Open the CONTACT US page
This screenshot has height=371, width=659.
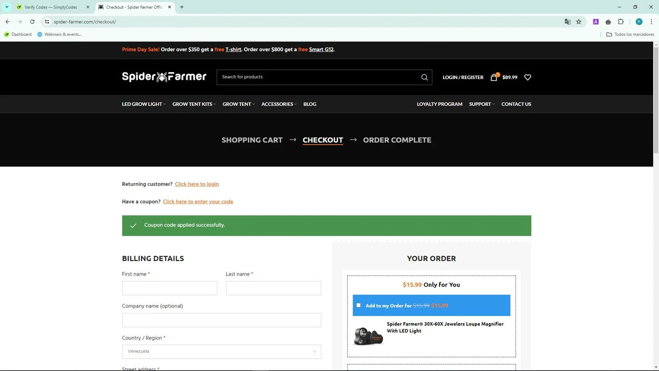pyautogui.click(x=516, y=104)
